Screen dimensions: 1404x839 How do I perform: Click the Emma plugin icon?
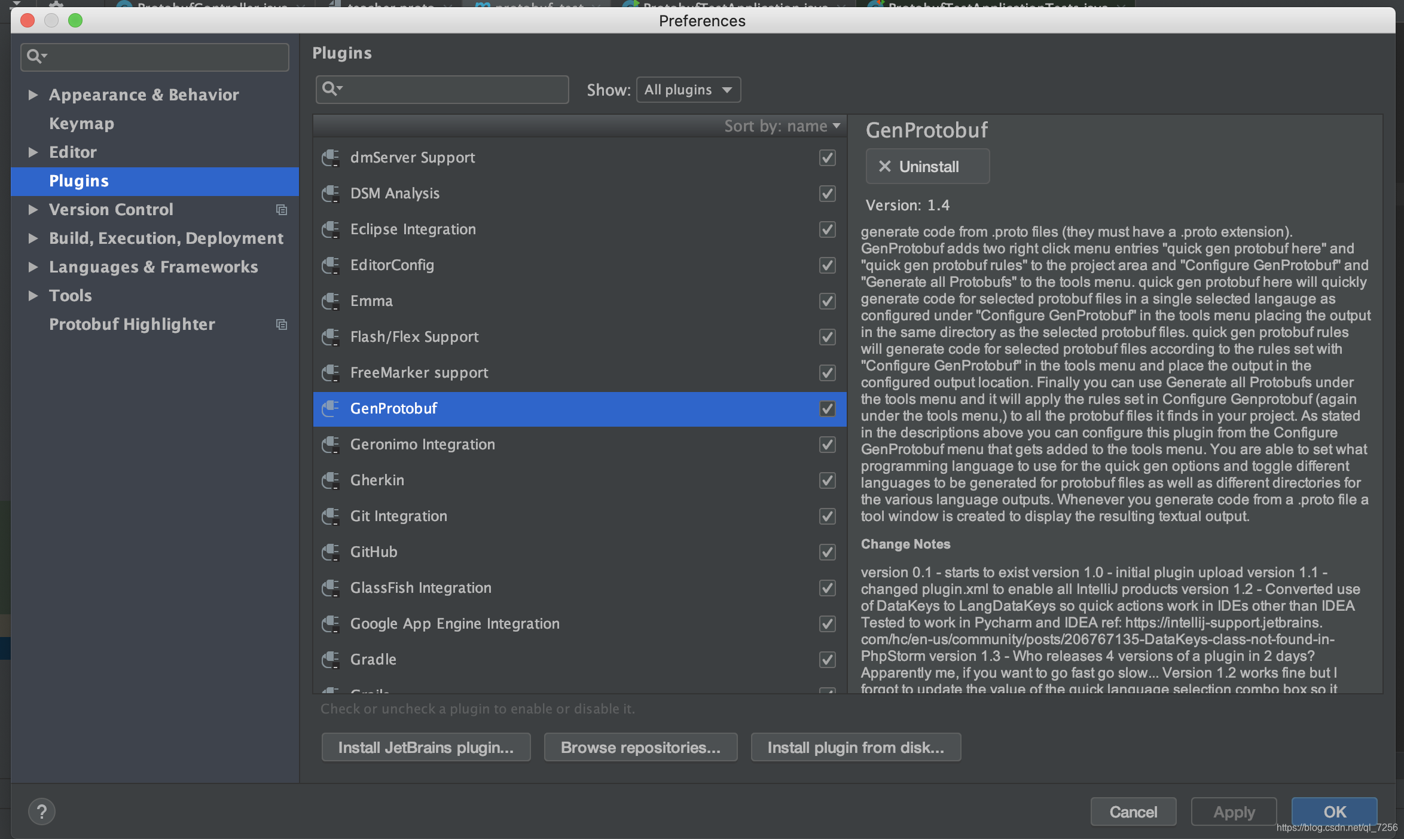[x=331, y=301]
